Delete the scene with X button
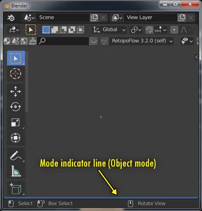Viewport: 202px width, 211px height. coord(103,18)
